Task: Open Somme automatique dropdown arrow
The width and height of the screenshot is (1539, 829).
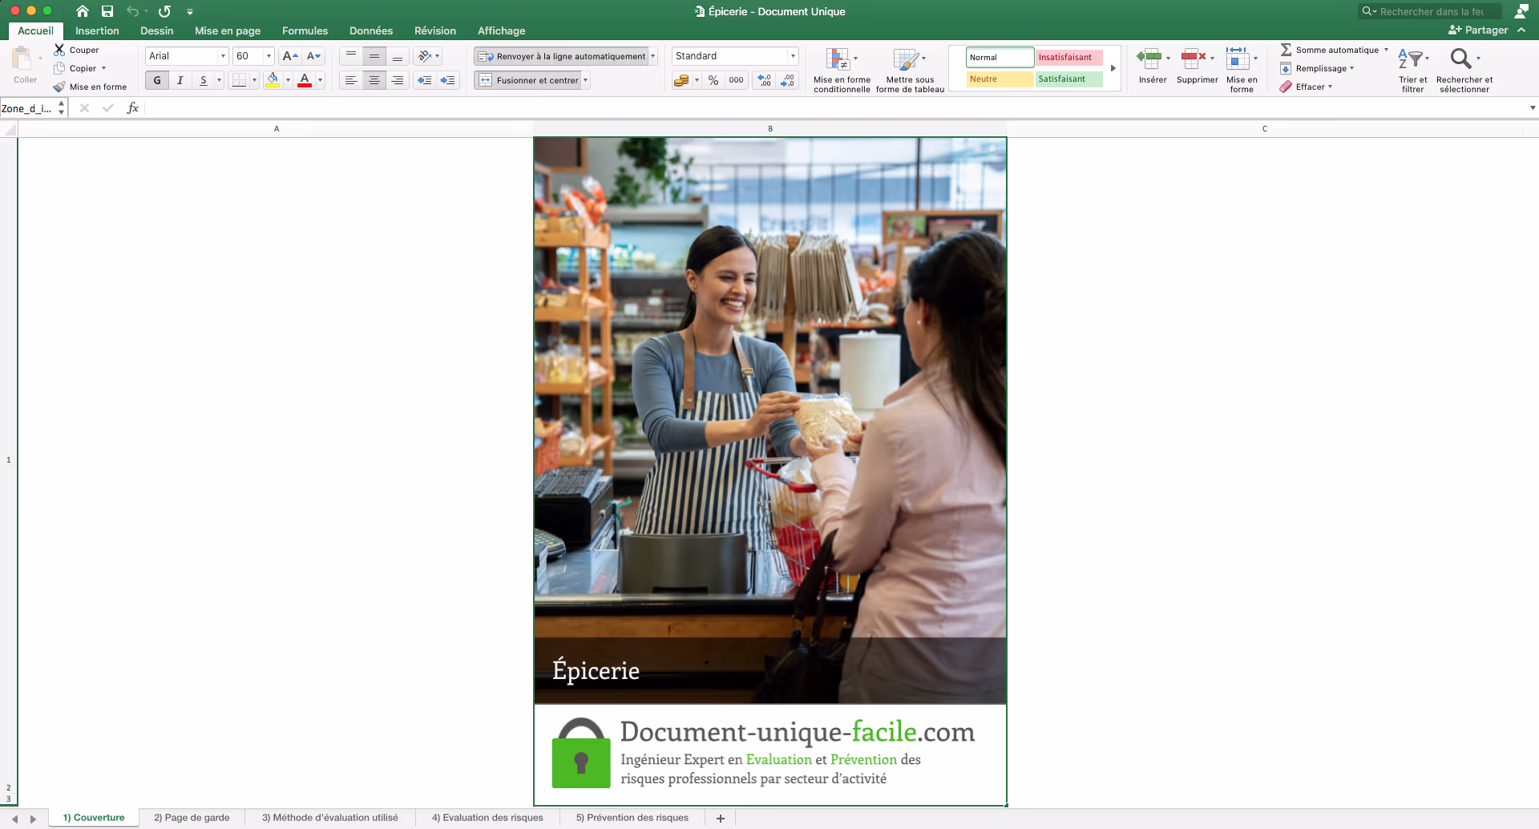Action: pos(1386,50)
